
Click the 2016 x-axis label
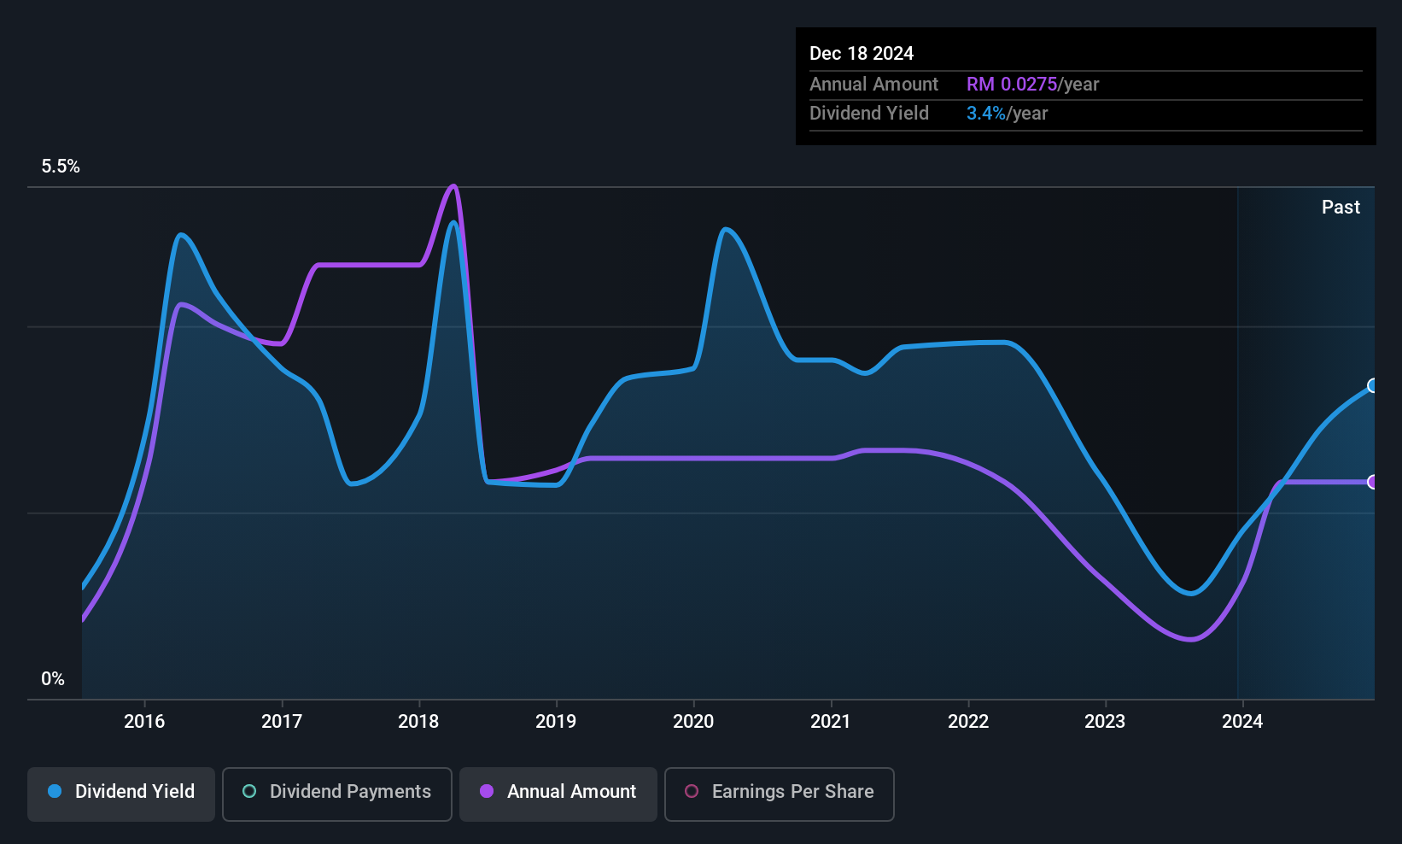click(x=144, y=721)
